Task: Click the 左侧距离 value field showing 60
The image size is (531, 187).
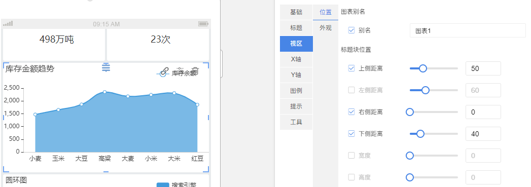Action: tap(483, 90)
